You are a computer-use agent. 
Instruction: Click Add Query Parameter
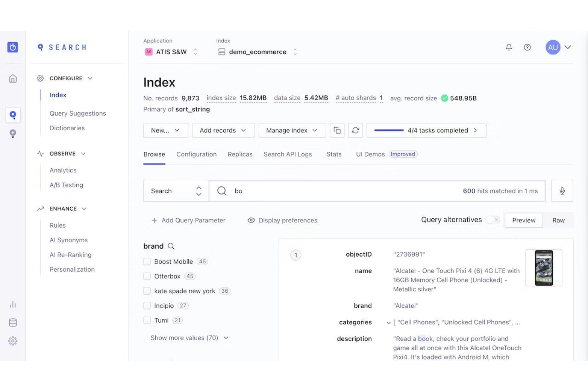(189, 220)
